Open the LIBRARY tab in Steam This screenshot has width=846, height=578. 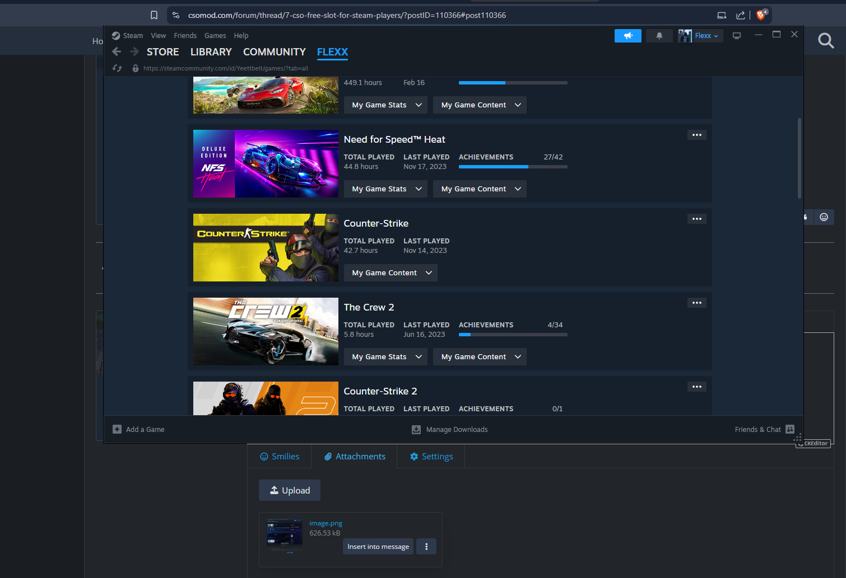[211, 52]
